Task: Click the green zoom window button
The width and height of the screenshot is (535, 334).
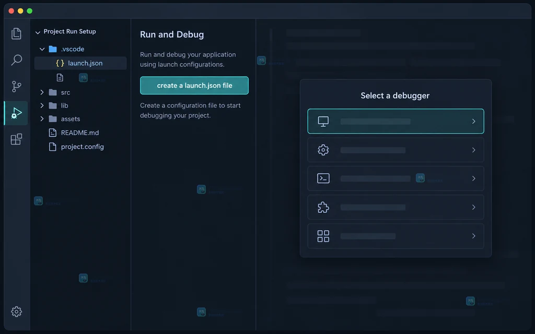Action: coord(30,11)
